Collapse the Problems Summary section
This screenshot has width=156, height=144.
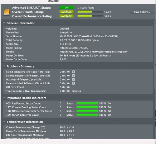4,66
